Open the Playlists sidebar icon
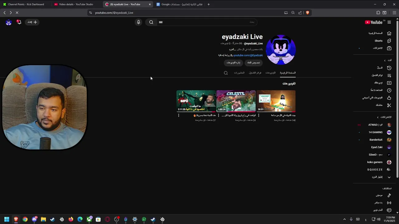Screen dimensions: 399x224 coord(389,75)
